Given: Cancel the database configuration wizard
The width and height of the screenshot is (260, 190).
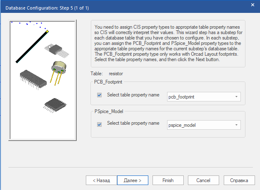Looking at the screenshot, I should coord(203,180).
